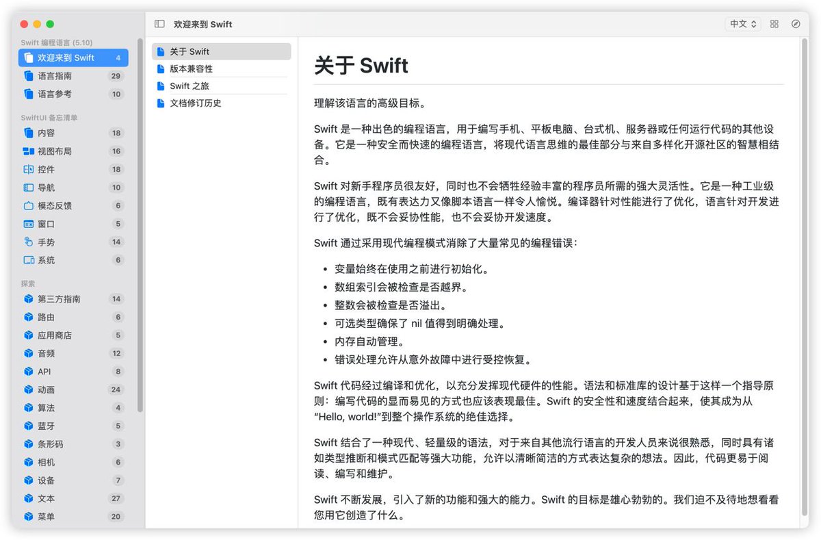Click the 语言参考 count badge 10

coord(116,94)
